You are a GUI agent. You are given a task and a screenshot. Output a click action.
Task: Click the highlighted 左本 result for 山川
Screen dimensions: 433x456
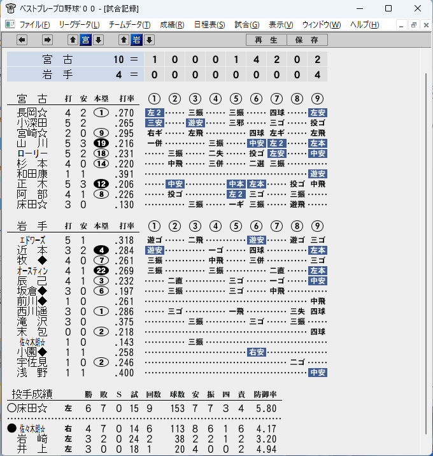tap(318, 143)
